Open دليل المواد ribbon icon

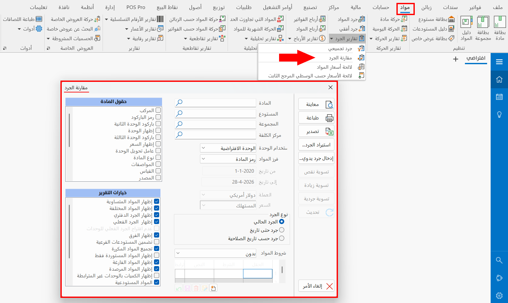click(466, 28)
